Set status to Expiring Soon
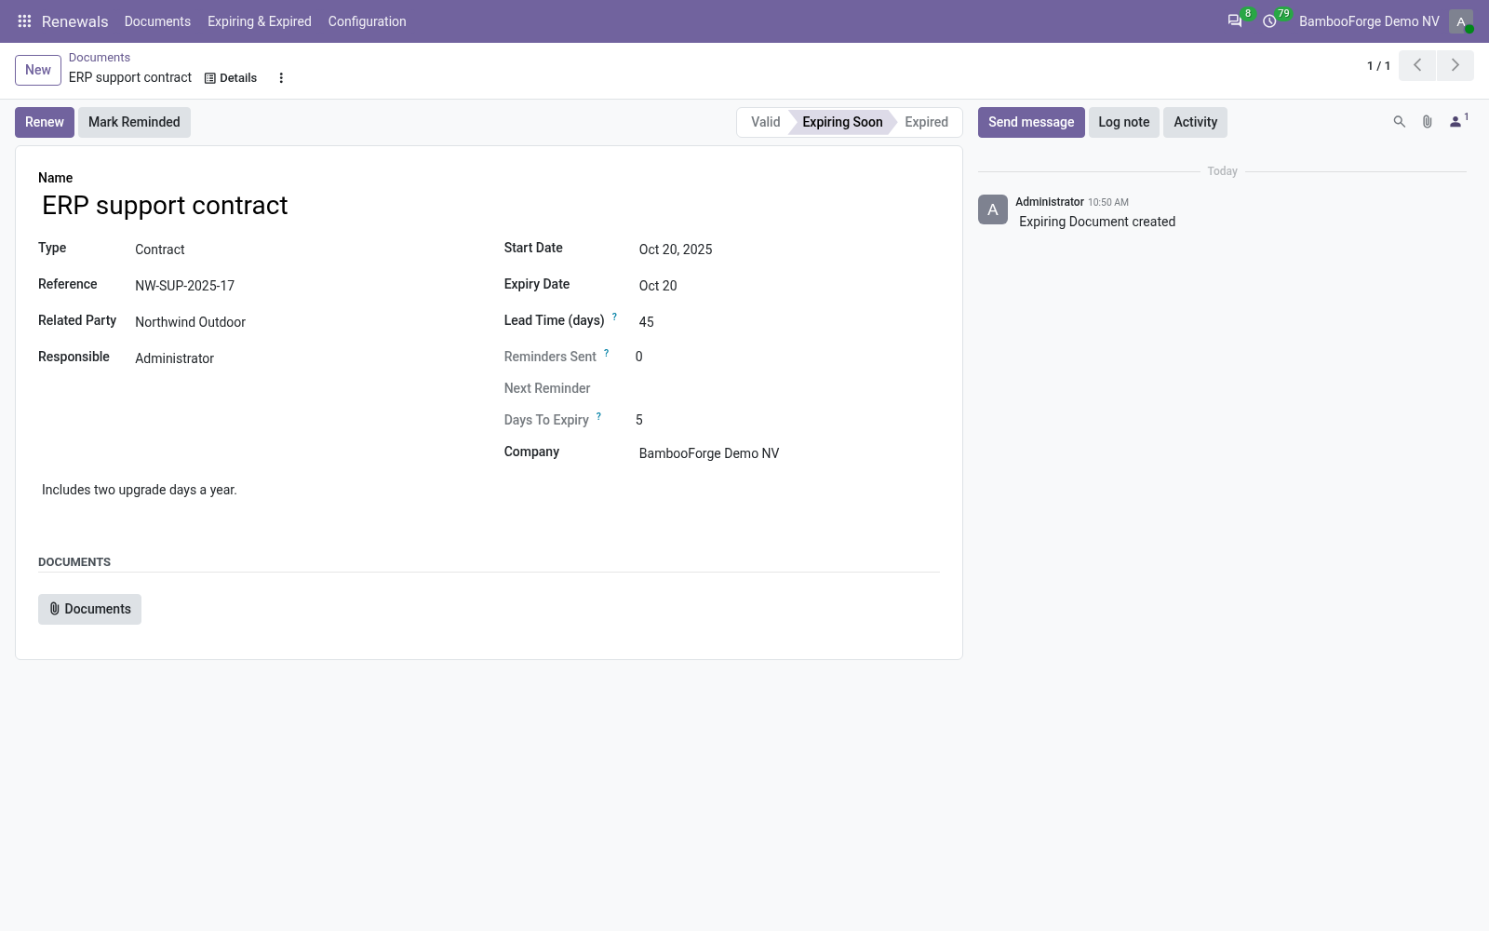The image size is (1489, 931). (x=842, y=122)
